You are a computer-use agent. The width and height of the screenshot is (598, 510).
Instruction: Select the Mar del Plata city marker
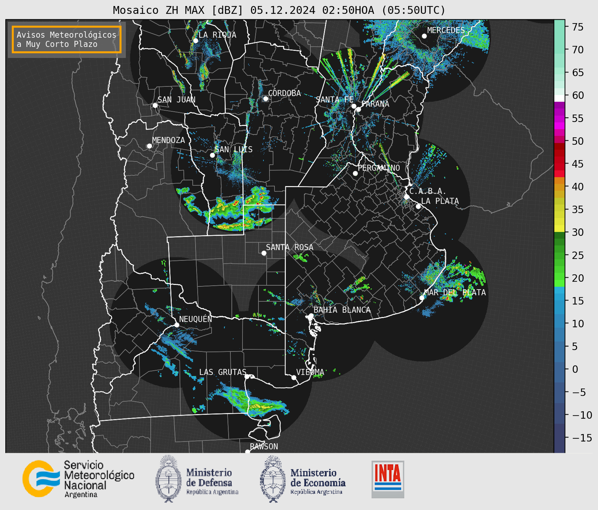pos(421,298)
